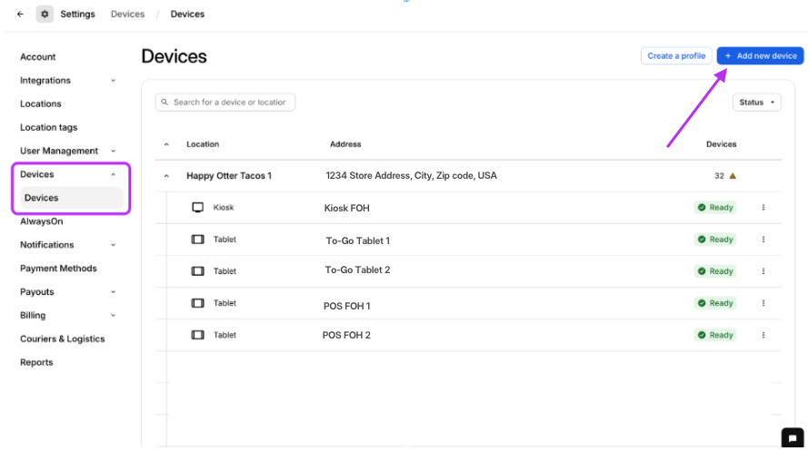Click the Kiosk device icon
The width and height of the screenshot is (809, 451).
[198, 208]
